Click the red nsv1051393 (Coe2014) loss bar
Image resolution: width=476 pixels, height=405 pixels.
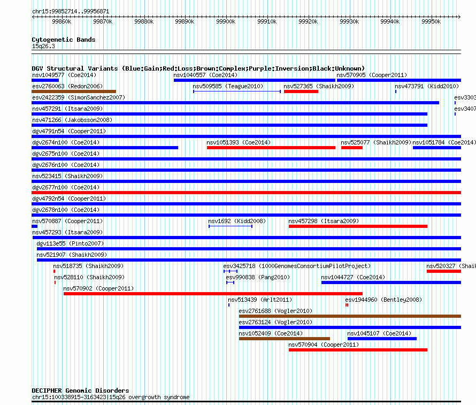[x=271, y=148]
